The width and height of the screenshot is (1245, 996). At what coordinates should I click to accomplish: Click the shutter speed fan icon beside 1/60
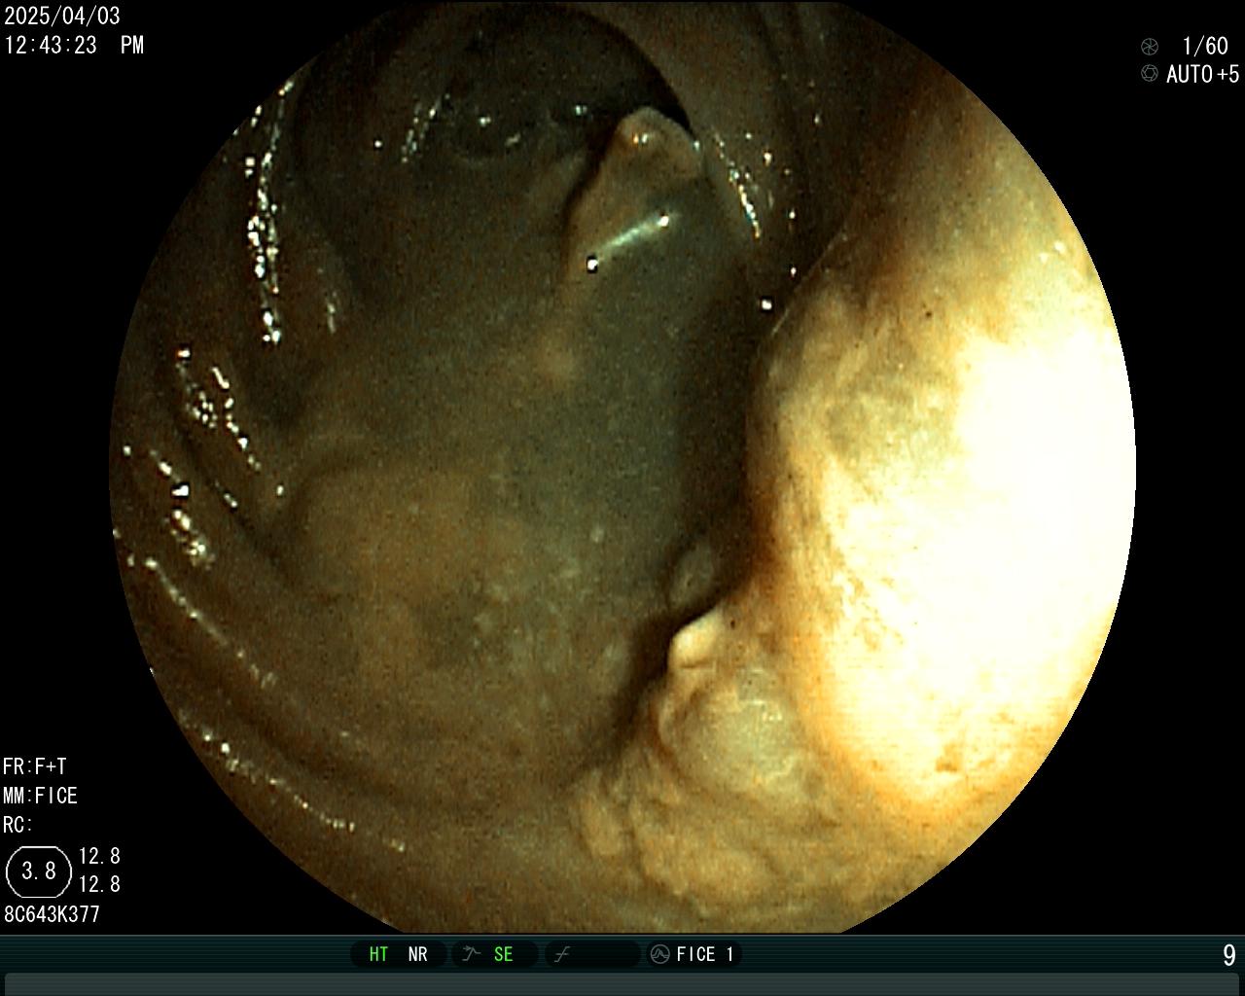[x=1150, y=46]
